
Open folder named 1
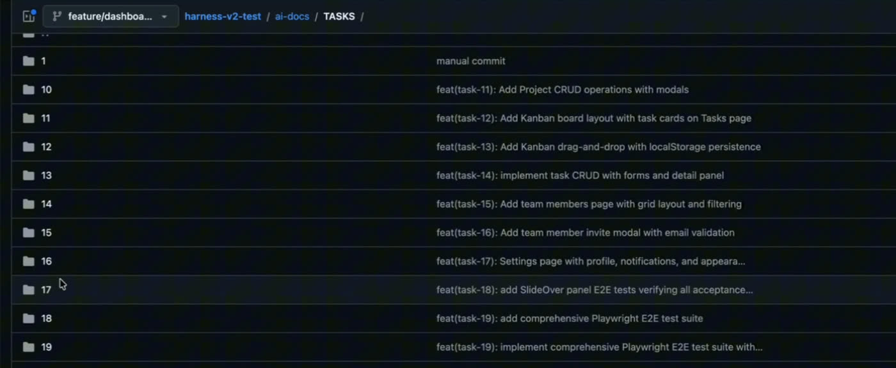[44, 61]
